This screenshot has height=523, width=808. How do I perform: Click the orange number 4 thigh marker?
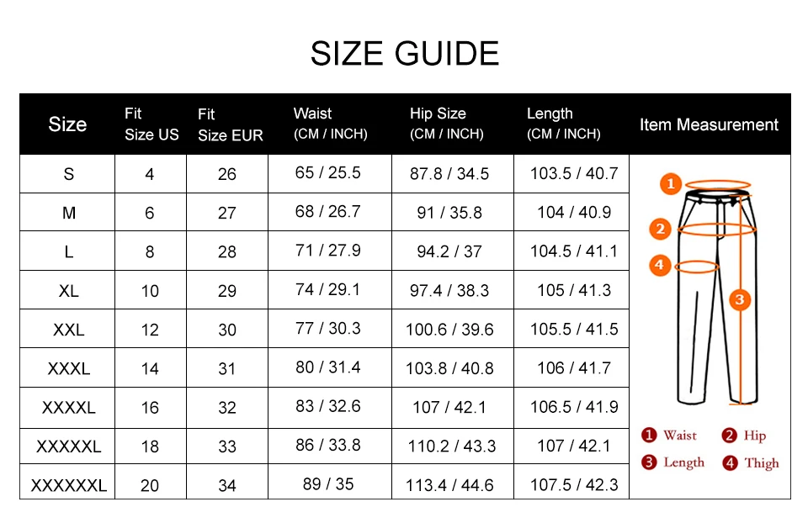pyautogui.click(x=660, y=265)
